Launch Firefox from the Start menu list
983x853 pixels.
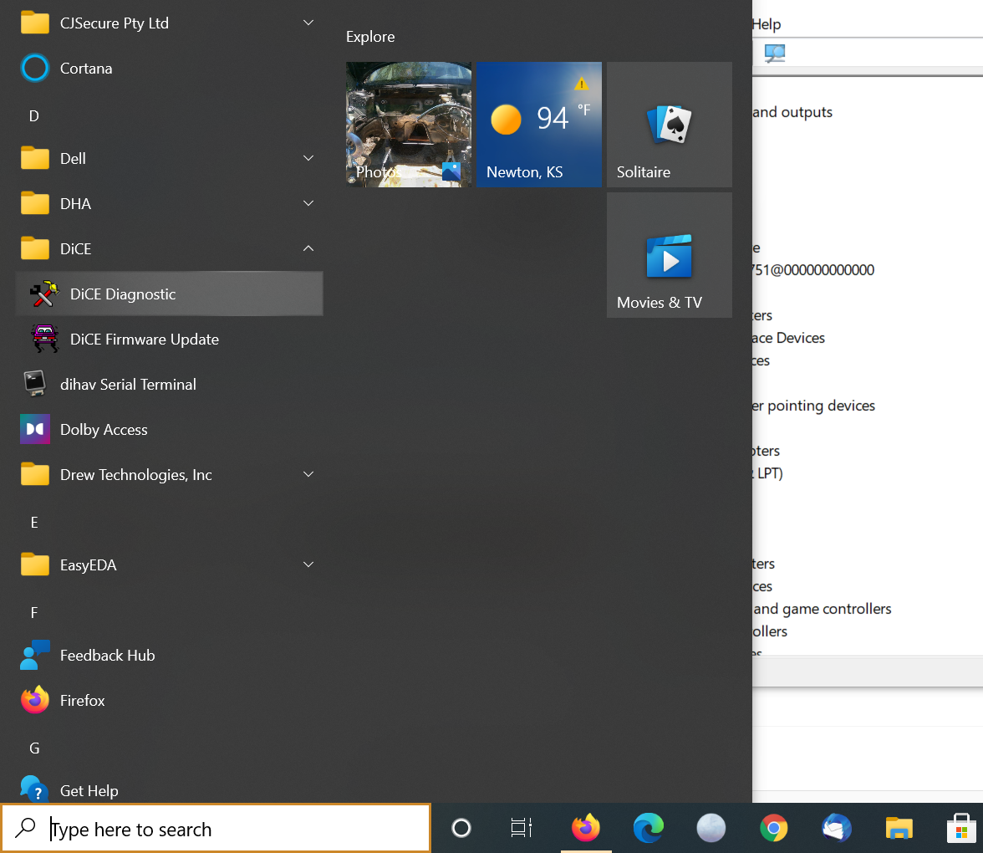[x=82, y=701]
